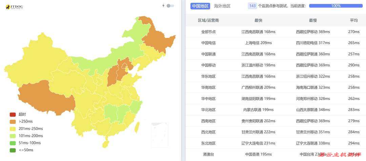Click 辽宁大连联通 338ms cell
This screenshot has width=366, height=161.
313,143
